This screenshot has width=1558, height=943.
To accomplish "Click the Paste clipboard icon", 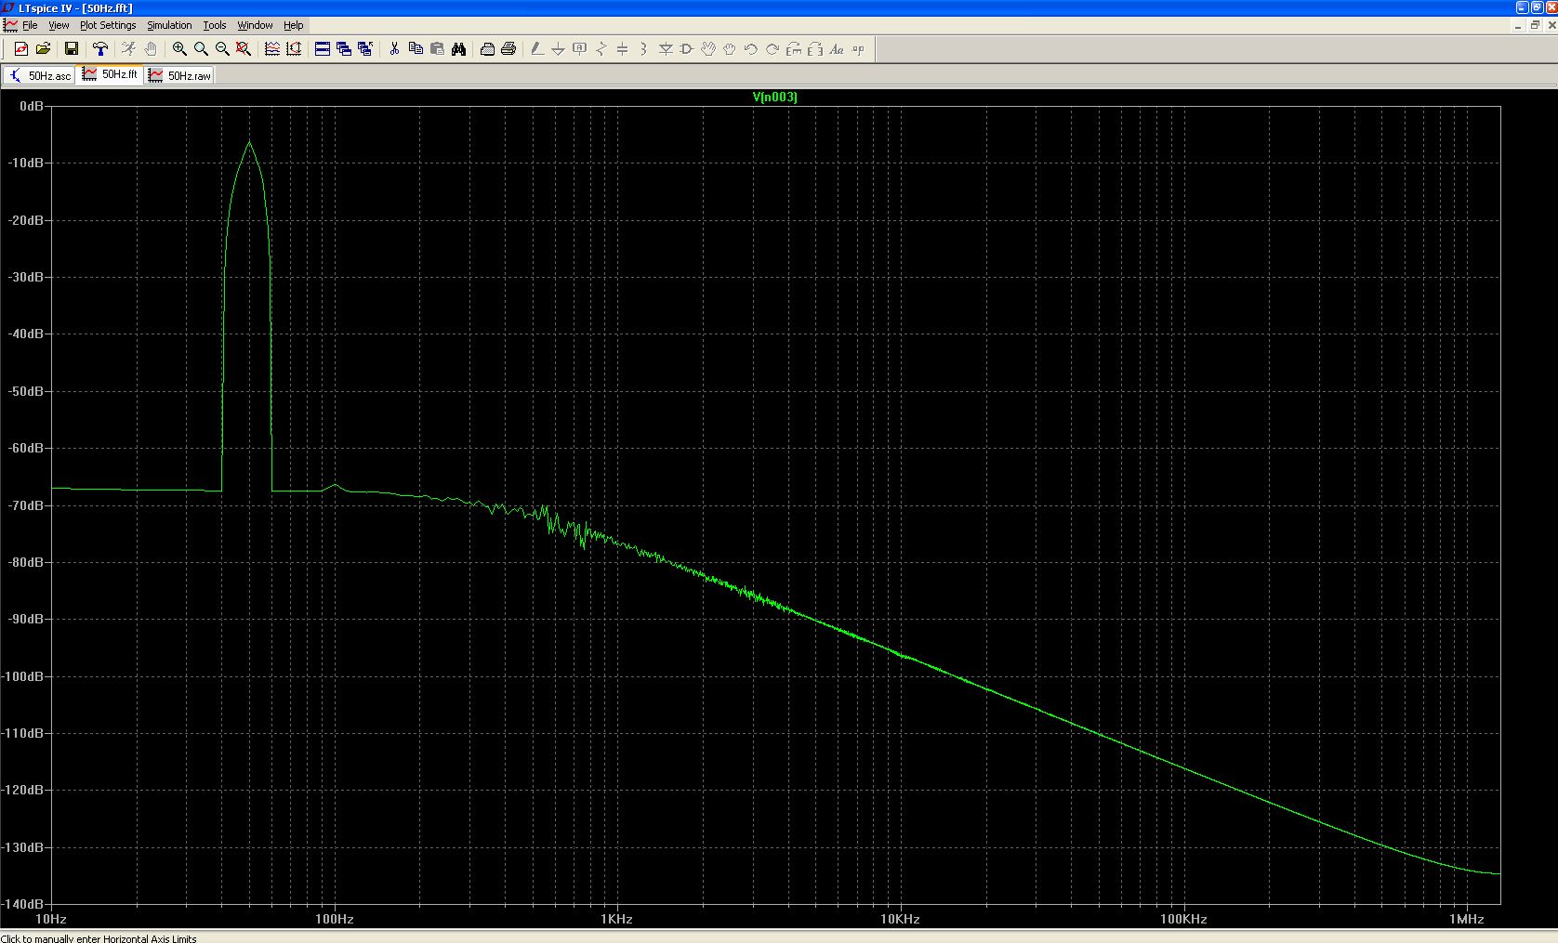I will 437,49.
